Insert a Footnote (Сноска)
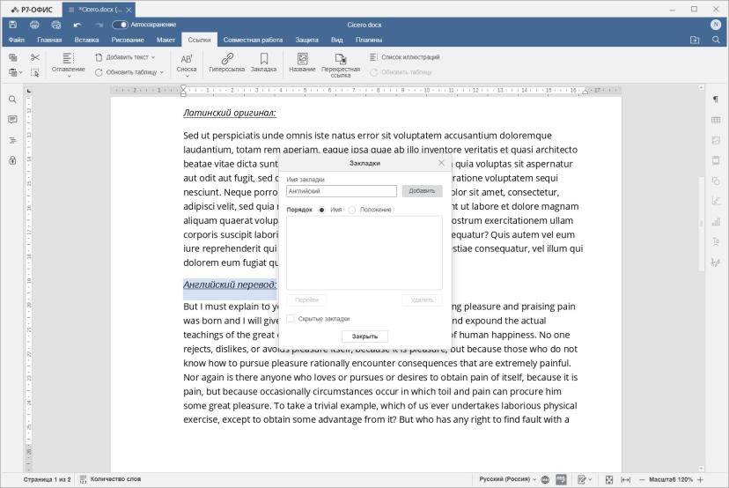The image size is (729, 488). (x=187, y=62)
